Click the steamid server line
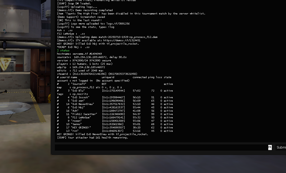 click(97, 74)
